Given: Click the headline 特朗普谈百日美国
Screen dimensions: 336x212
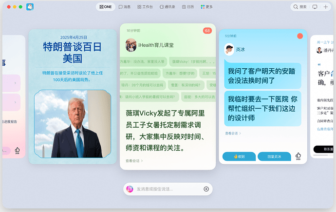Looking at the screenshot, I should pyautogui.click(x=73, y=53).
